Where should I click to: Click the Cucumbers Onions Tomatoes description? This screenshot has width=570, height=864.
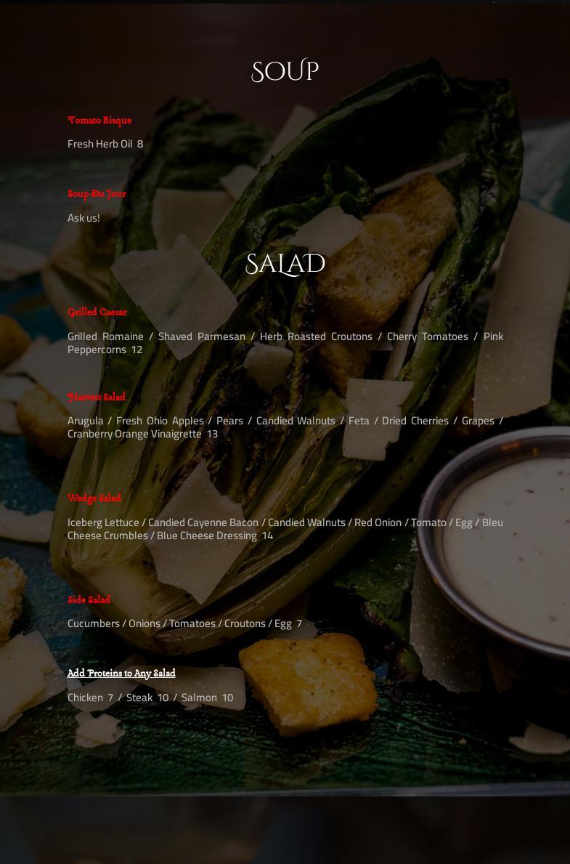coord(184,623)
